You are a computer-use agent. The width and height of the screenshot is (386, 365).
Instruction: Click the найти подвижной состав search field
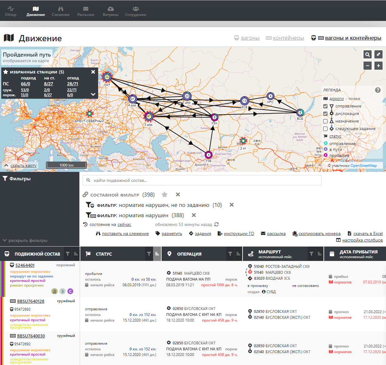point(202,180)
